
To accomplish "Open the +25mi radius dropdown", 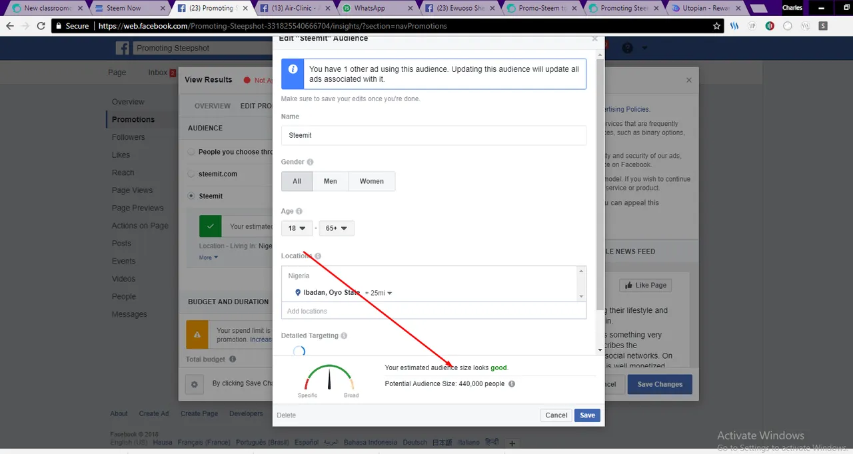I will [x=379, y=293].
